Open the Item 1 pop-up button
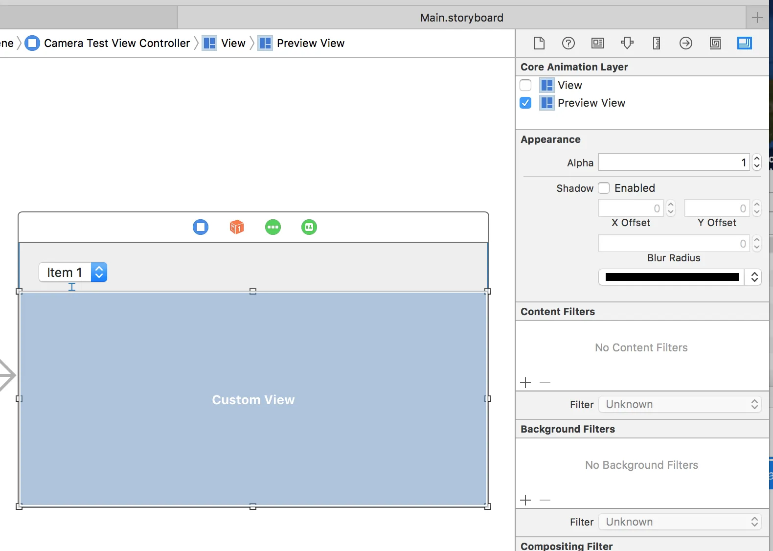 click(x=73, y=273)
